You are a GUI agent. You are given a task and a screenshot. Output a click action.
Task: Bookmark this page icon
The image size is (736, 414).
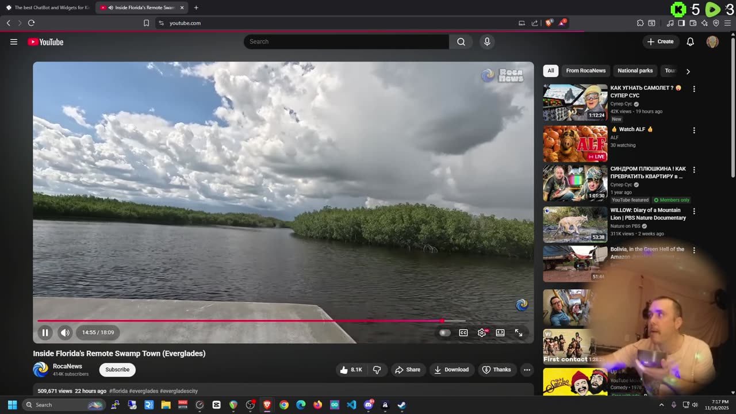(x=146, y=23)
